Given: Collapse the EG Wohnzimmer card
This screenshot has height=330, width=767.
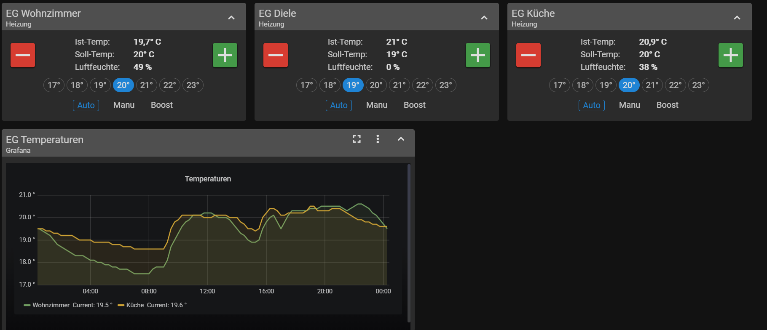Looking at the screenshot, I should [231, 18].
